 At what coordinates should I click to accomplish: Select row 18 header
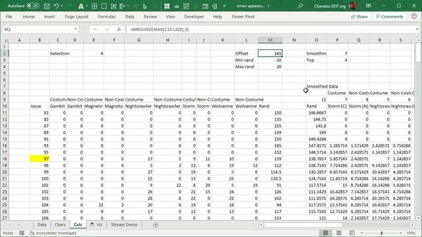[5, 159]
